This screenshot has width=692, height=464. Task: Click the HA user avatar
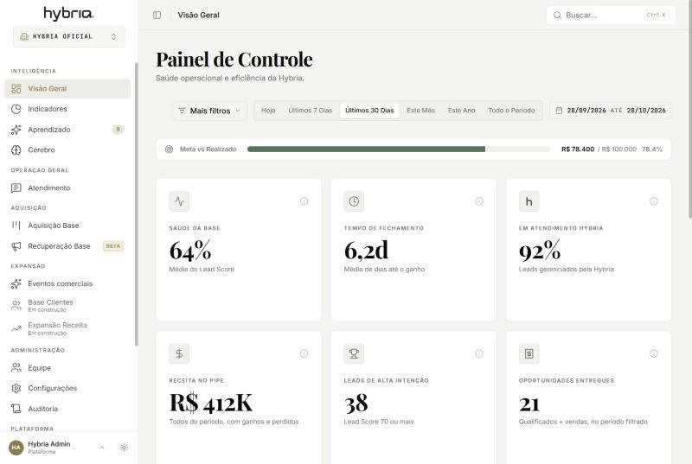(16, 448)
